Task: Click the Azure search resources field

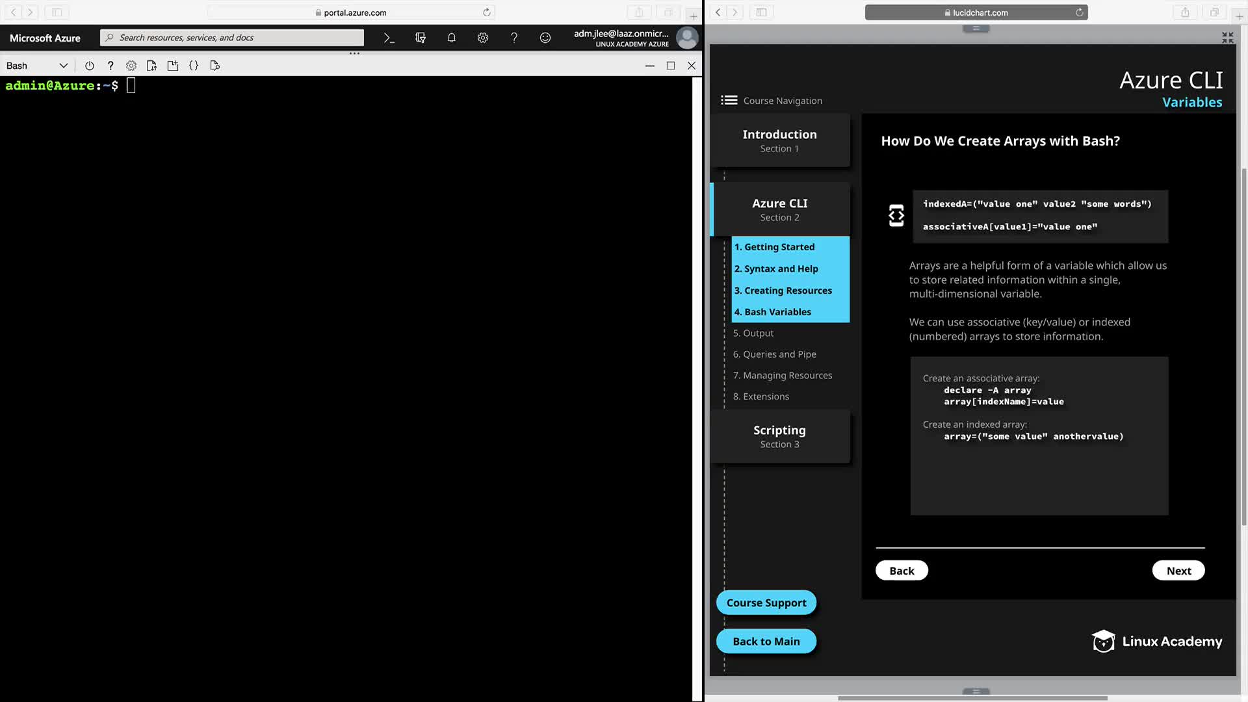Action: tap(234, 38)
